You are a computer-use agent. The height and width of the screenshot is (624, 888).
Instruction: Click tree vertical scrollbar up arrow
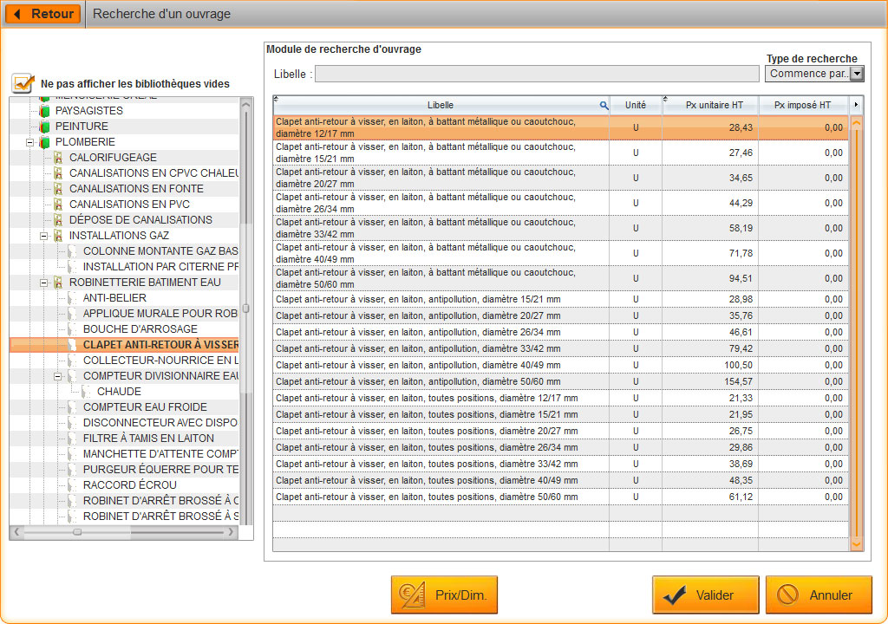pyautogui.click(x=245, y=104)
